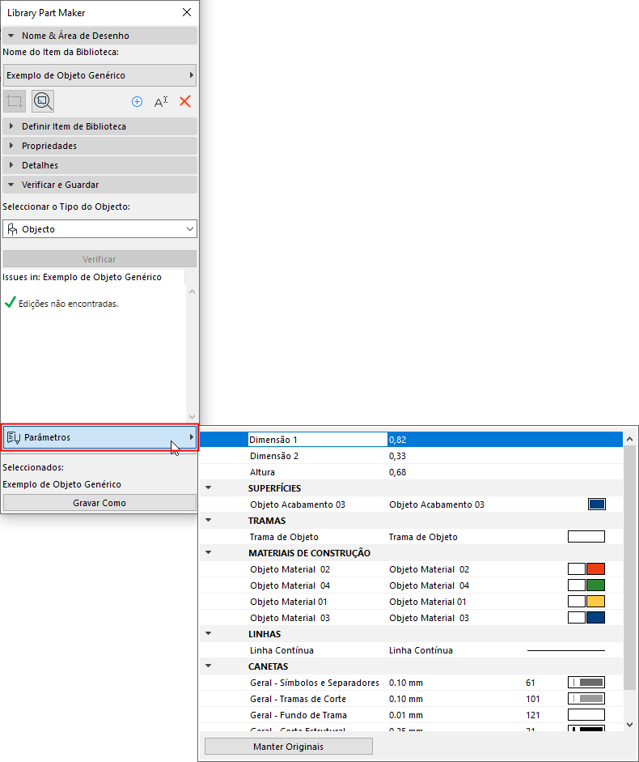Click the rename text icon
This screenshot has height=762, width=639.
pos(161,101)
